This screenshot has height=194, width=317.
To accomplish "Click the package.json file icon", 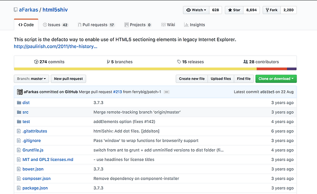I will pos(19,188).
